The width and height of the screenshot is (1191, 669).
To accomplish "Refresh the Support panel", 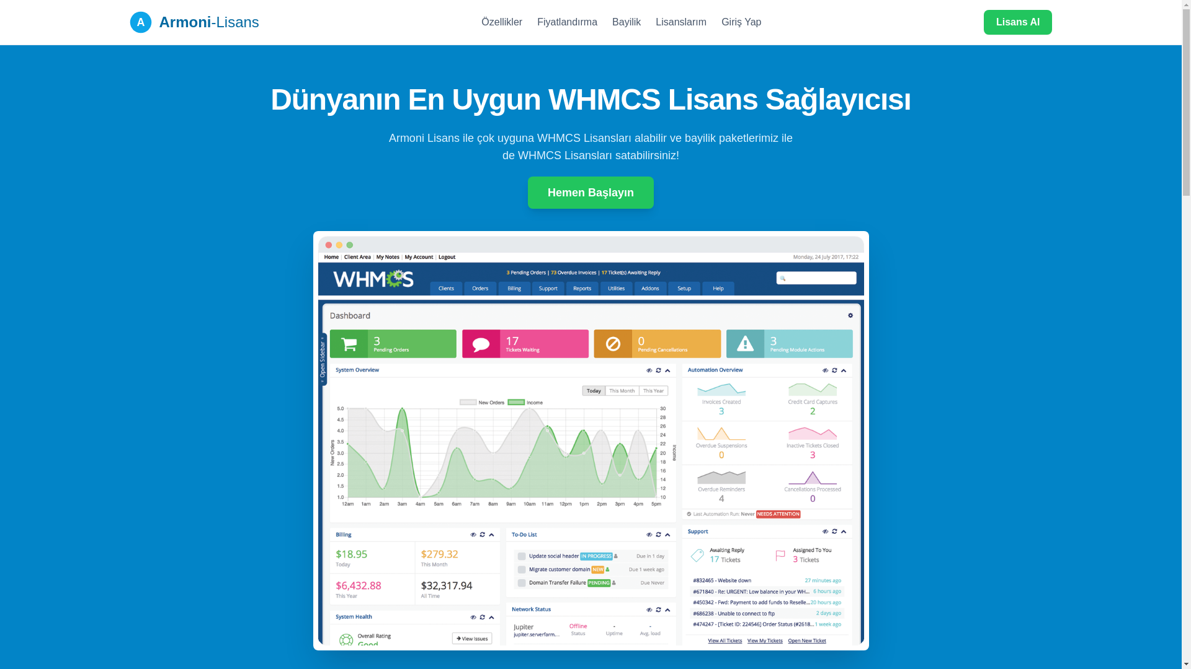I will (834, 531).
